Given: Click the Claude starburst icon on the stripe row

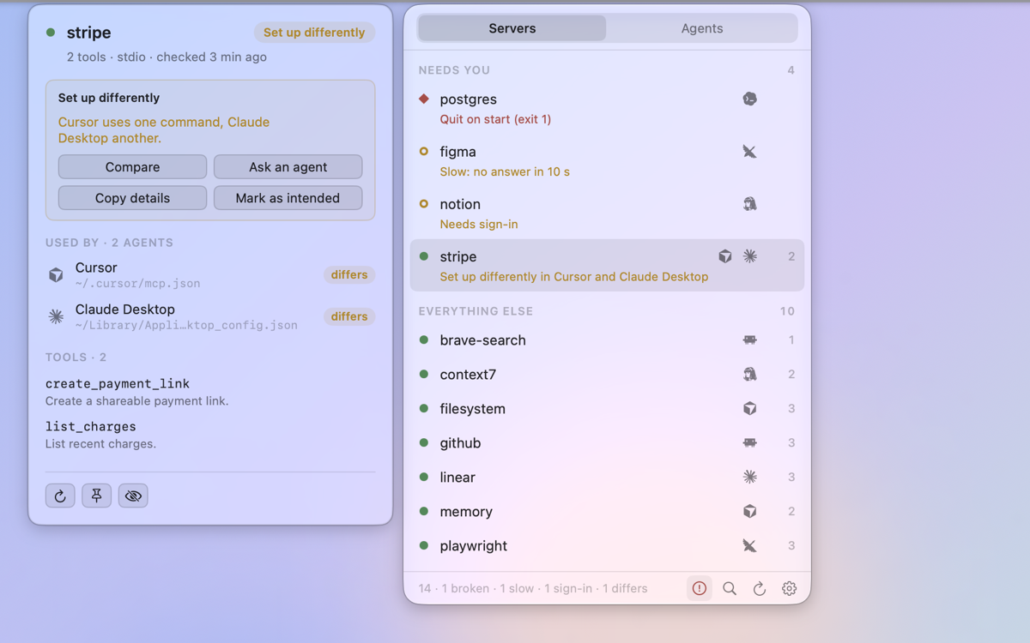Looking at the screenshot, I should (x=749, y=256).
